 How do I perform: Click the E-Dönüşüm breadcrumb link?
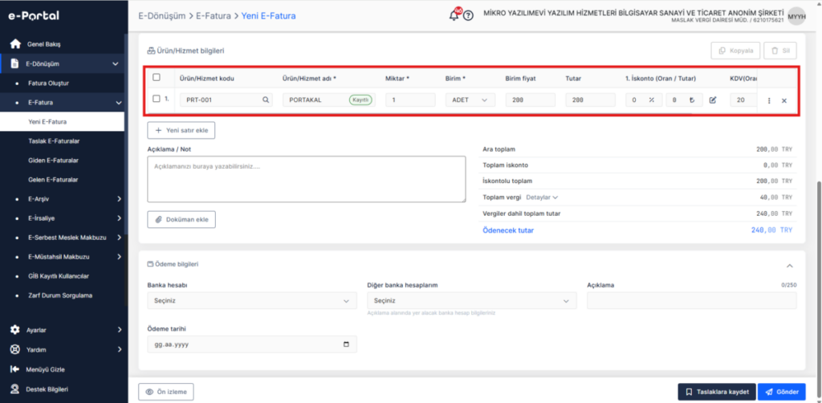(162, 16)
